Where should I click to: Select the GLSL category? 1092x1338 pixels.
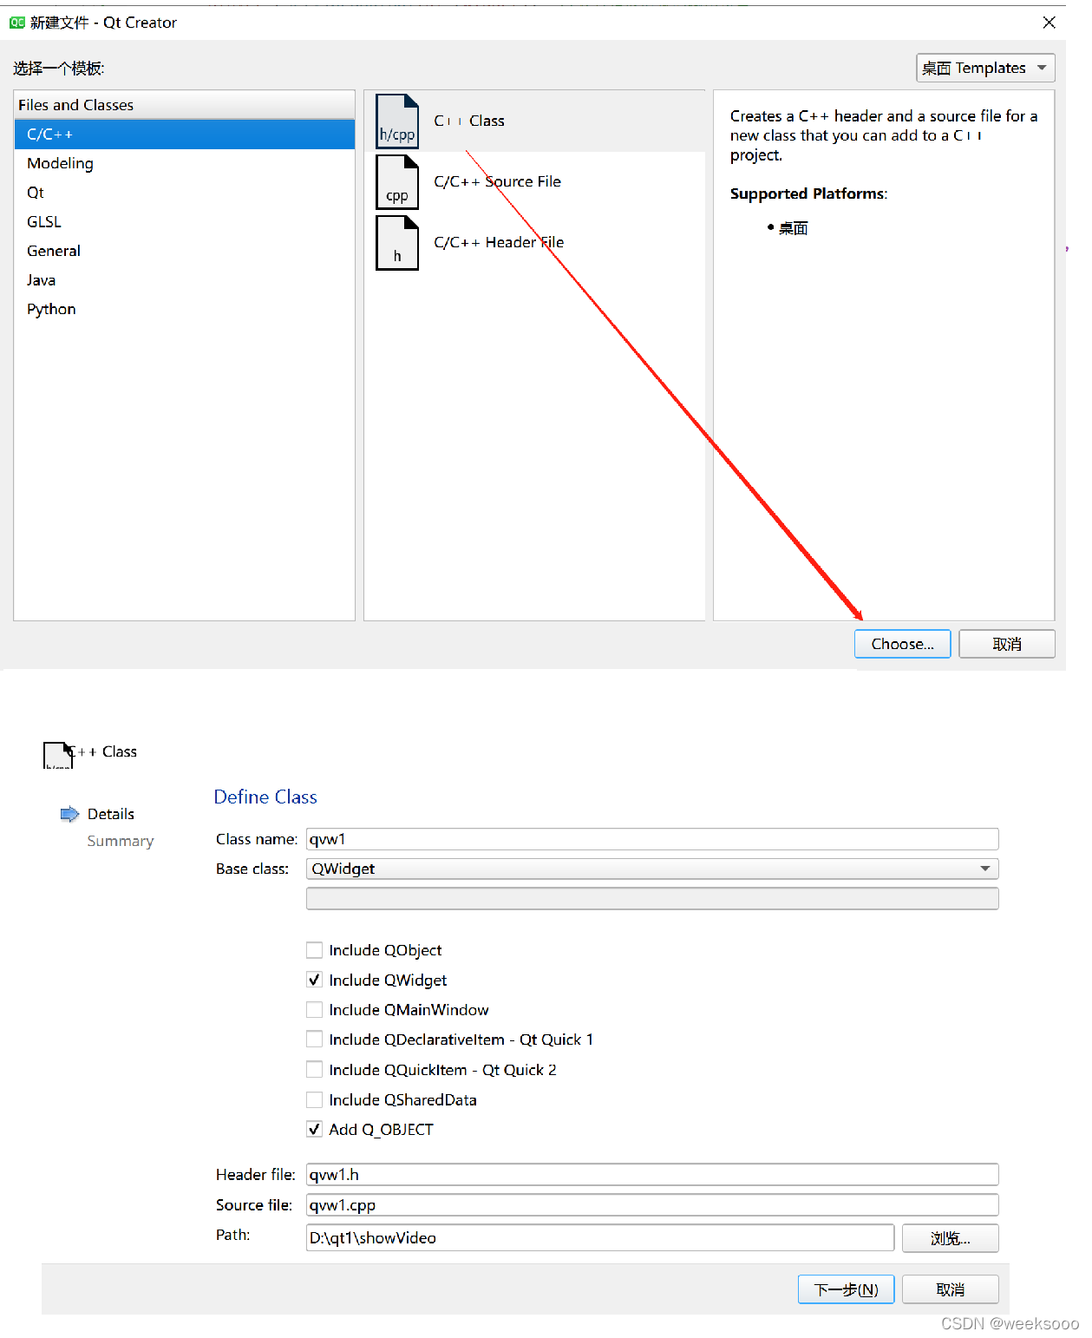[x=185, y=222]
